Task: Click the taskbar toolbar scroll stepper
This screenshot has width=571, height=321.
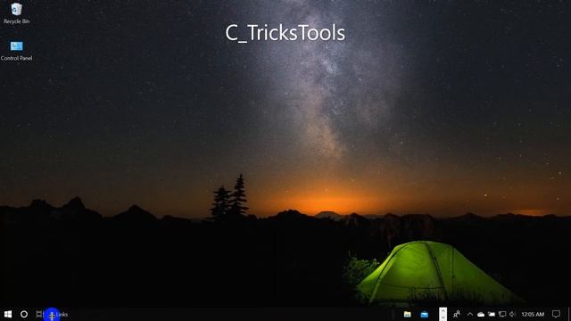Action: (x=443, y=314)
